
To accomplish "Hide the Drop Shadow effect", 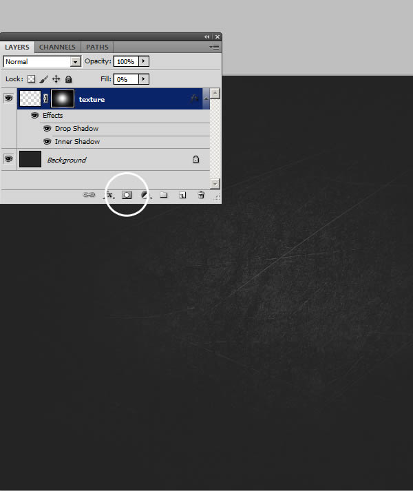I will pos(47,129).
